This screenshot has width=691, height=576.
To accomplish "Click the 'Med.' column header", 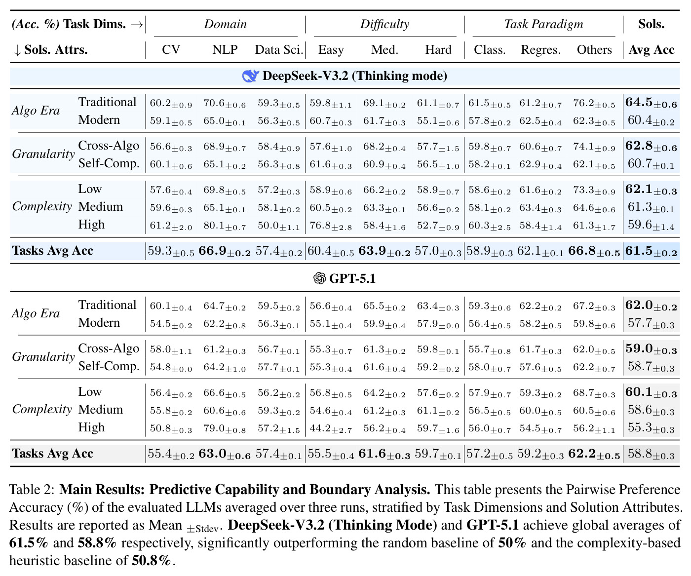I will tap(385, 50).
